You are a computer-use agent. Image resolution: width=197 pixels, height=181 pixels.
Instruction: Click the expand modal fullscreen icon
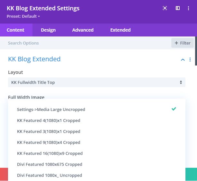point(165,8)
